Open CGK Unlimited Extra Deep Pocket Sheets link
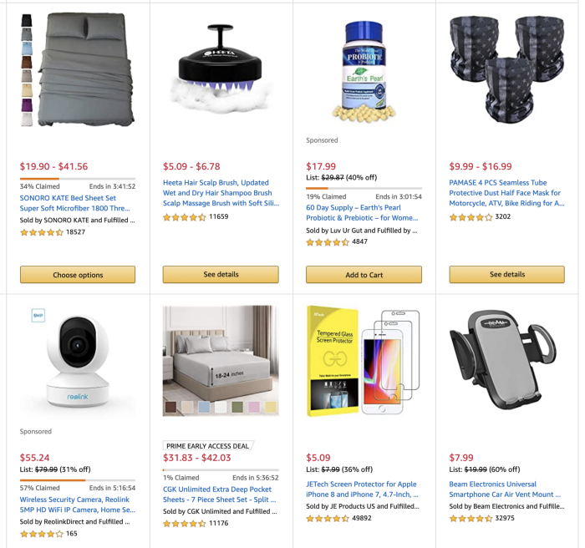This screenshot has height=548, width=585. click(x=219, y=495)
